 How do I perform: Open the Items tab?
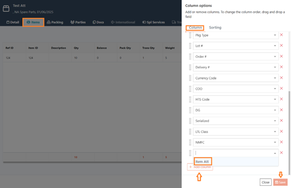tap(33, 22)
